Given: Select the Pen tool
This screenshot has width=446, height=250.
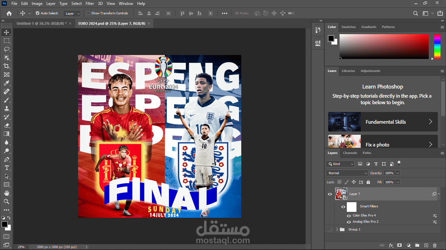Looking at the screenshot, I should click(7, 159).
